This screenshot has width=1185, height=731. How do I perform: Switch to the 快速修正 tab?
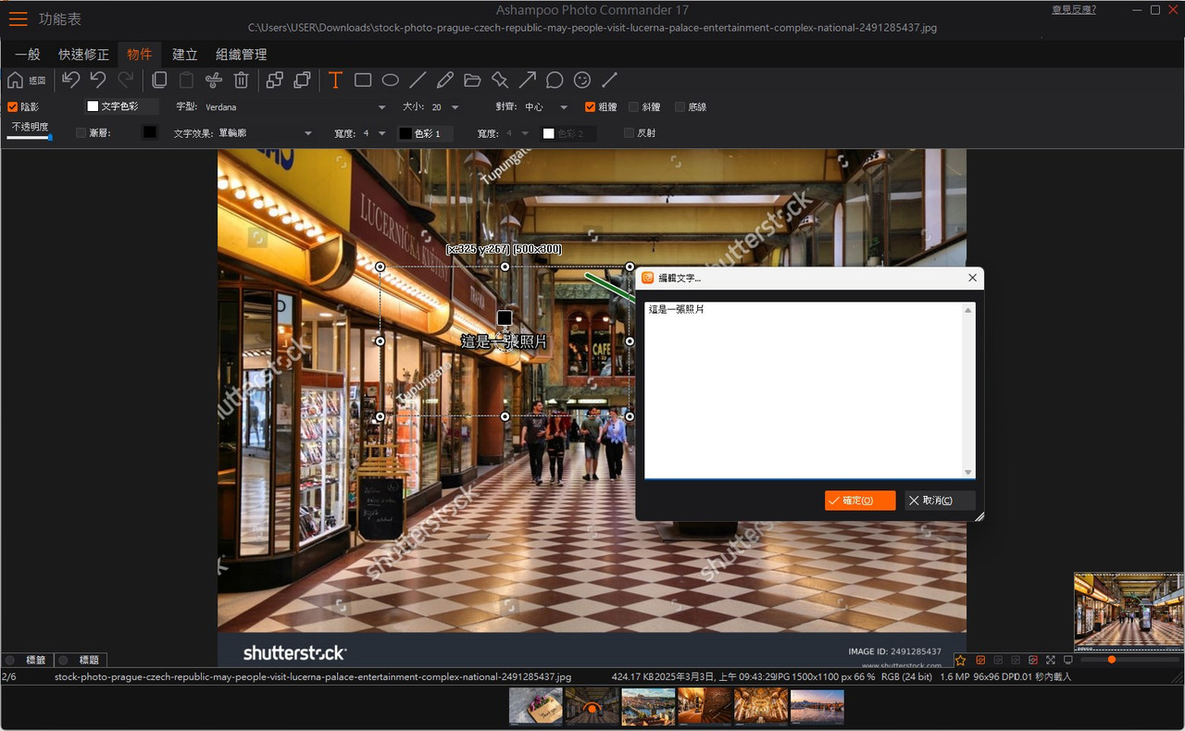coord(83,55)
